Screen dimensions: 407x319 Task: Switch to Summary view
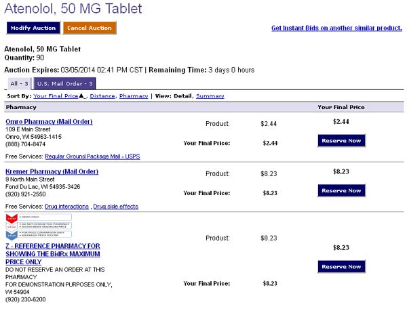tap(210, 96)
